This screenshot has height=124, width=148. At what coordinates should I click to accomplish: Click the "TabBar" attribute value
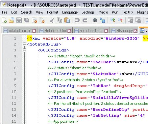101,86
